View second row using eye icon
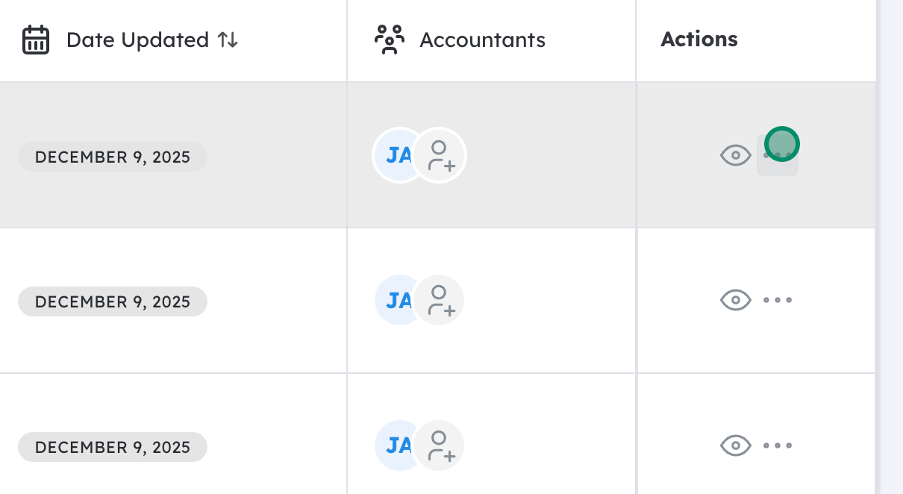The width and height of the screenshot is (903, 494). [x=735, y=301]
